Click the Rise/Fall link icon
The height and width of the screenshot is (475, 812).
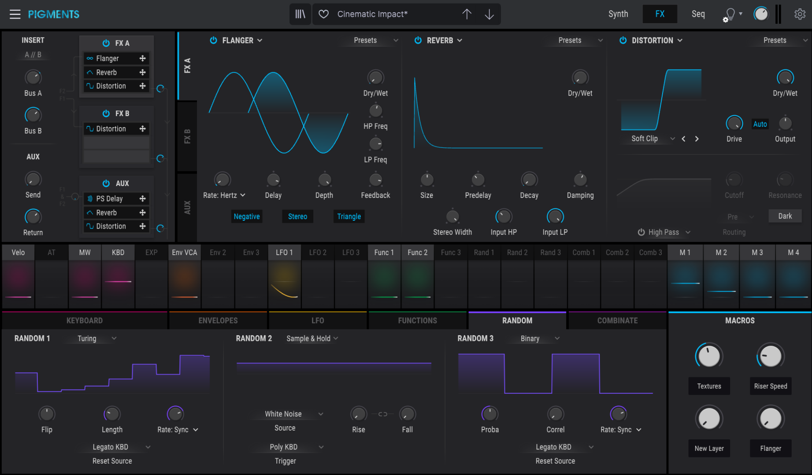coord(383,414)
